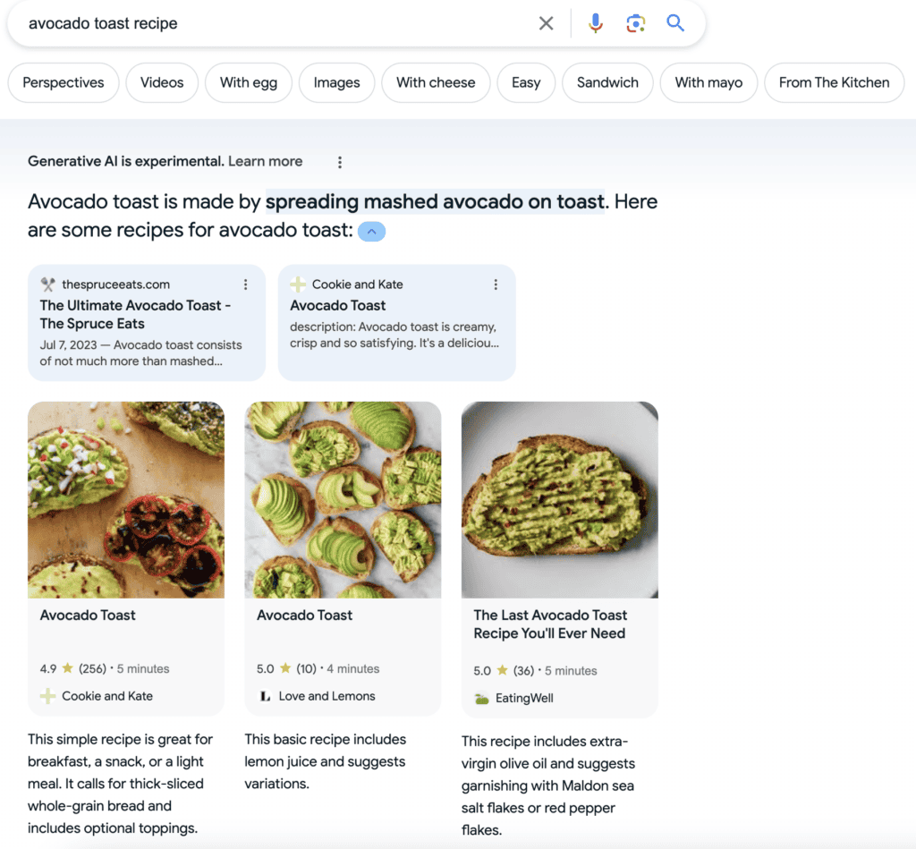Open the With cheese filter chip
This screenshot has width=916, height=849.
click(x=436, y=82)
